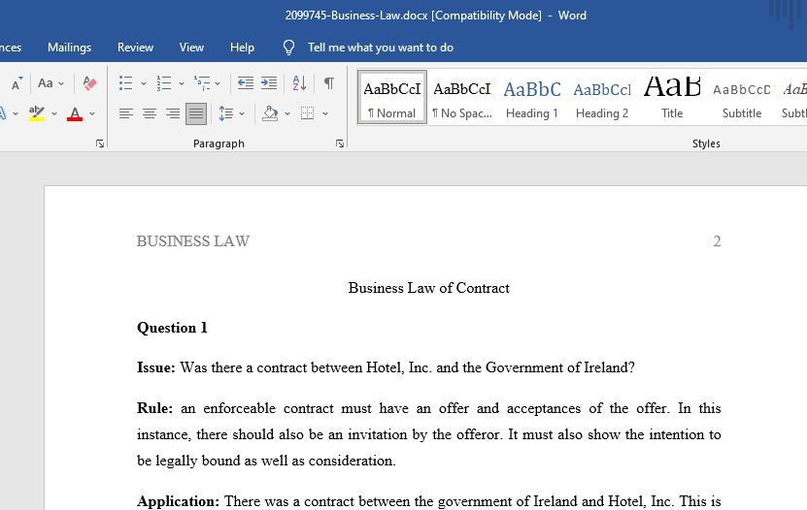This screenshot has width=807, height=510.
Task: Click Clear All Formatting eraser icon
Action: [89, 82]
